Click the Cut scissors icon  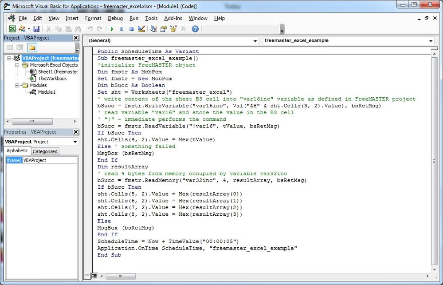pos(48,29)
